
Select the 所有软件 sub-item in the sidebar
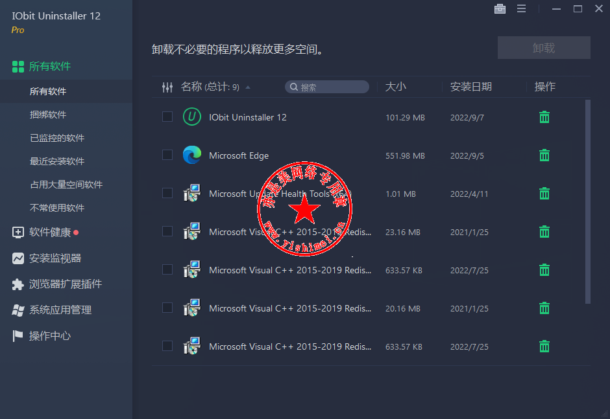point(66,91)
